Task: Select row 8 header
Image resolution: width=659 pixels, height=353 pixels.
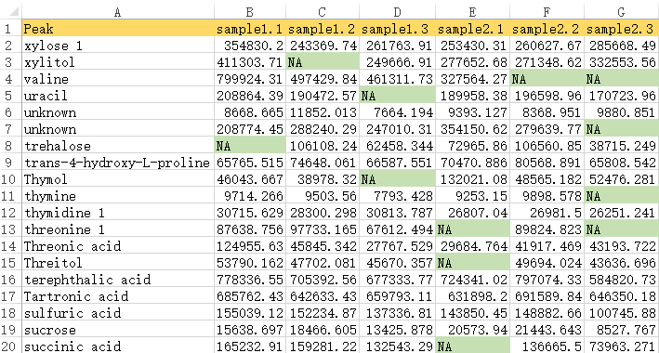Action: [10, 146]
